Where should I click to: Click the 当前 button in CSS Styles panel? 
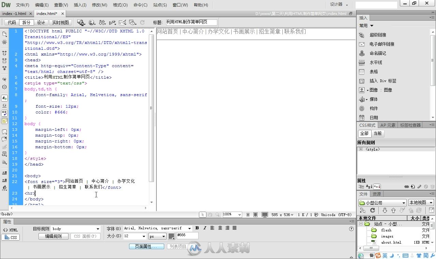click(x=378, y=133)
